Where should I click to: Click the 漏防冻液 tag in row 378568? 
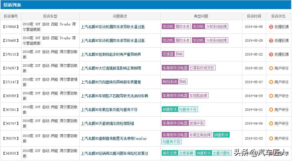[183, 27]
